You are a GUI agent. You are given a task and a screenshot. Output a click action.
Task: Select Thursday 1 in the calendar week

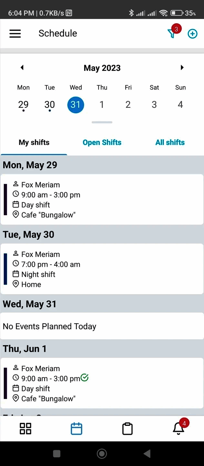[x=102, y=105]
